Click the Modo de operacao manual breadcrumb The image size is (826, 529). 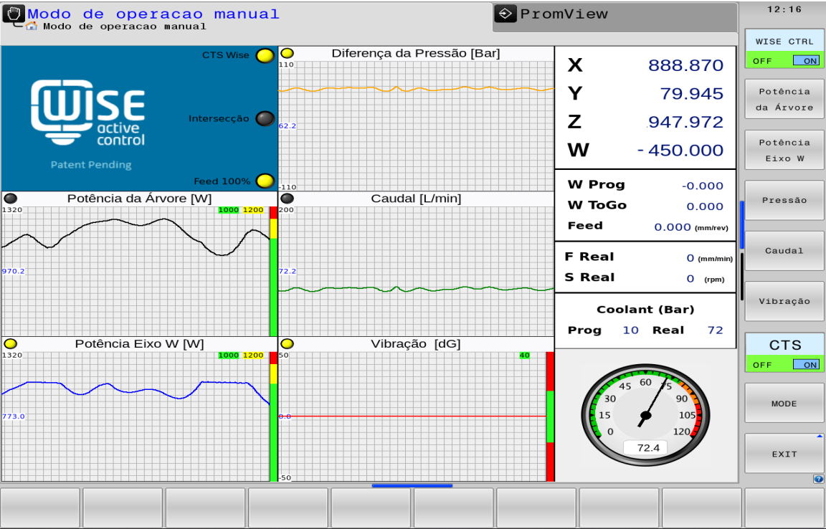tap(125, 27)
